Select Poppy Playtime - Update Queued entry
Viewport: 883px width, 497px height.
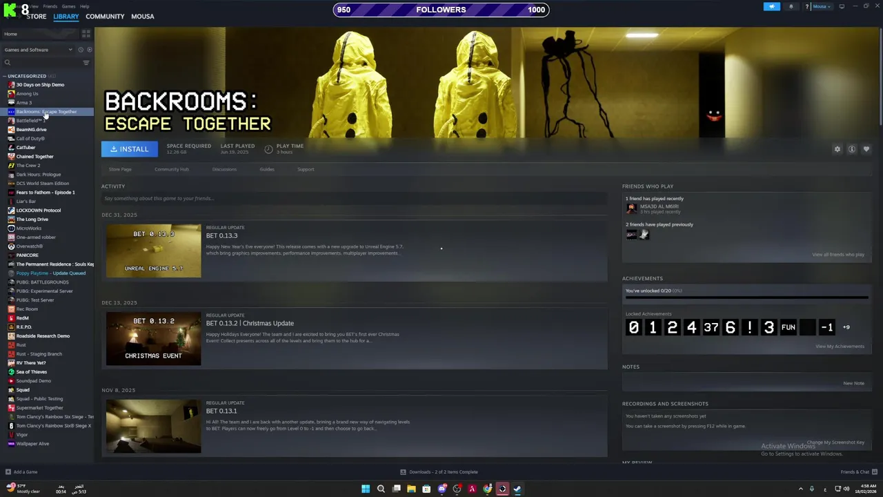pos(50,273)
